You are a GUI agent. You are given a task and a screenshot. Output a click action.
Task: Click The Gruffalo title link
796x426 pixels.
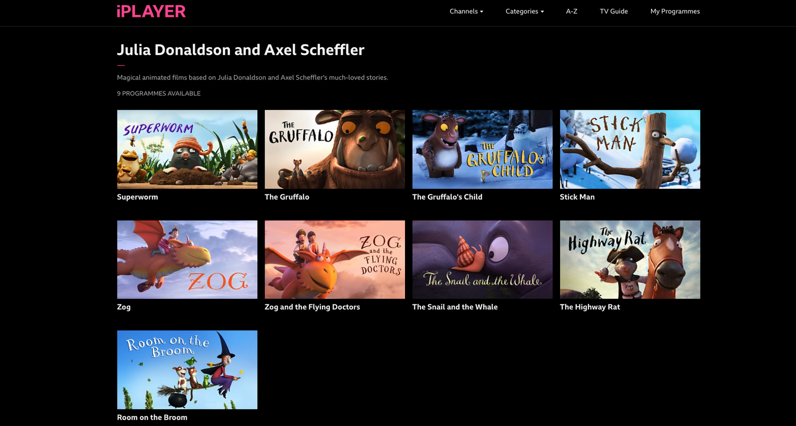(287, 197)
